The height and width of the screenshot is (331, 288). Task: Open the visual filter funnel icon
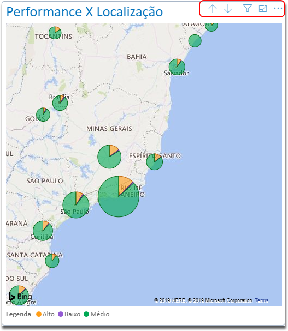(248, 8)
